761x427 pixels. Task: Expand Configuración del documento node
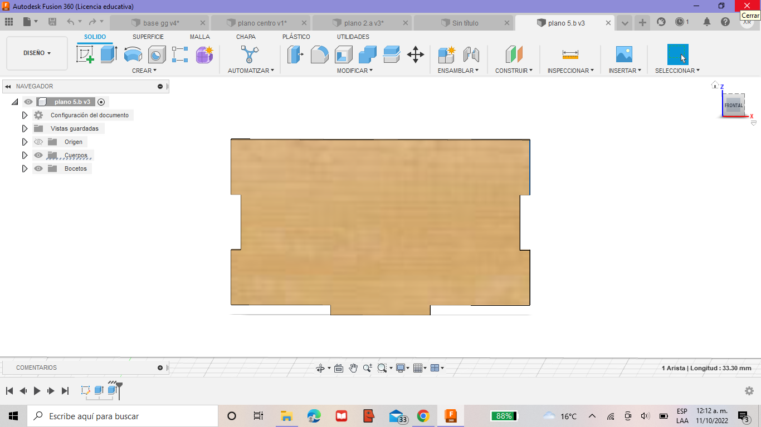coord(25,115)
